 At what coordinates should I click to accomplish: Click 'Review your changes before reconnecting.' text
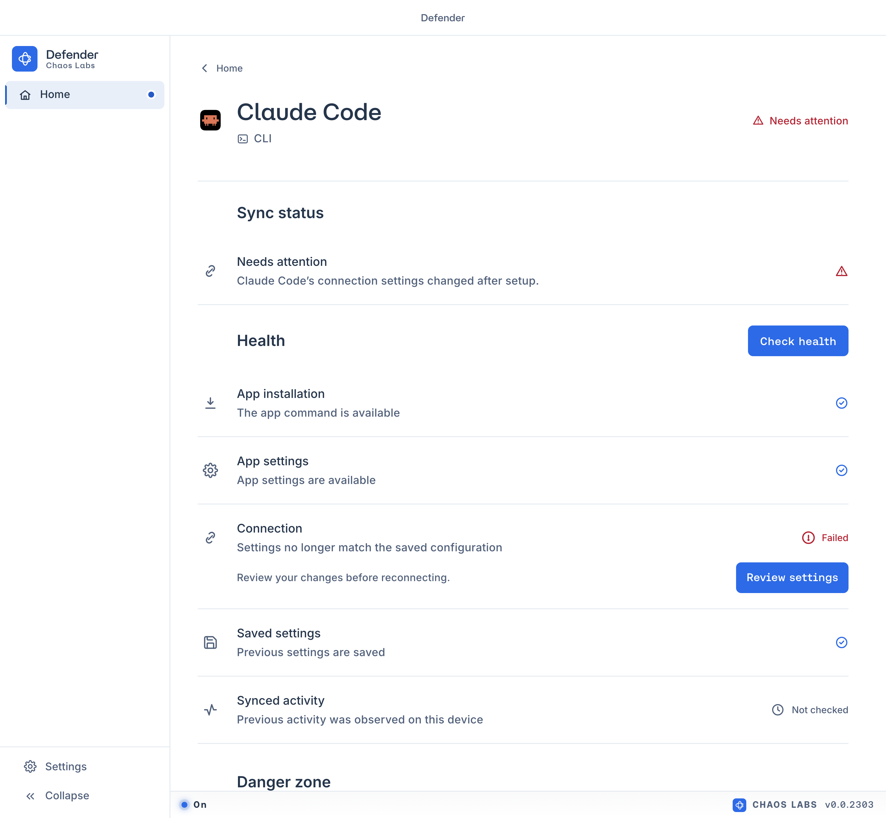click(x=343, y=578)
